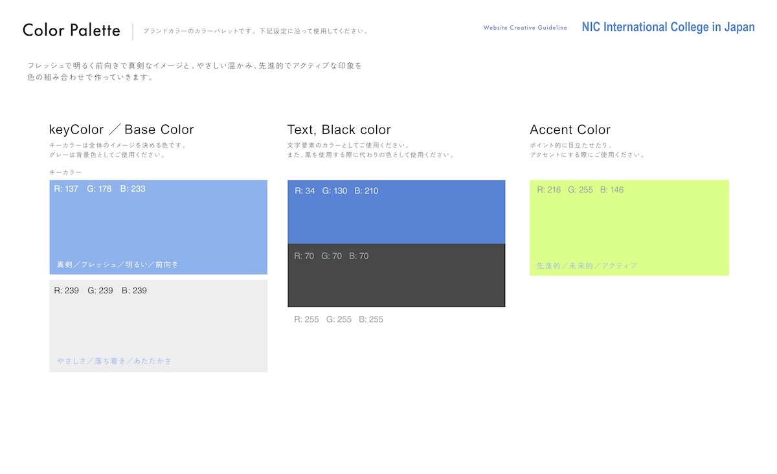Click the NIC International College in Japan title
Image resolution: width=777 pixels, height=474 pixels.
click(x=668, y=27)
